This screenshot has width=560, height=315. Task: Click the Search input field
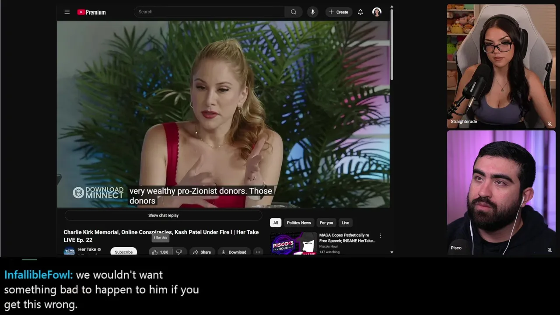[x=209, y=12]
